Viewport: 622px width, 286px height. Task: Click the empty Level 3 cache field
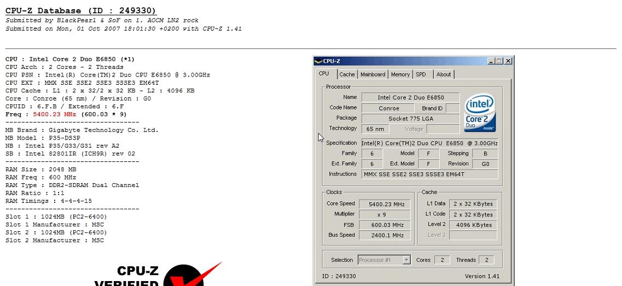(x=473, y=235)
